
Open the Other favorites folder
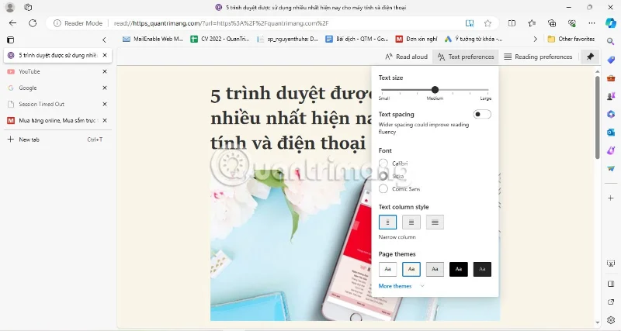click(571, 39)
